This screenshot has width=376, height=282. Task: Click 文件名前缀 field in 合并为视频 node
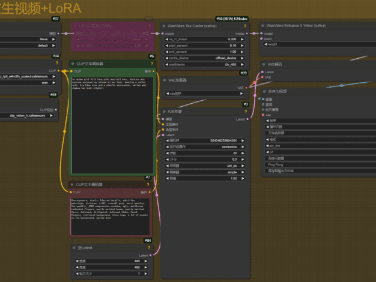[320, 133]
